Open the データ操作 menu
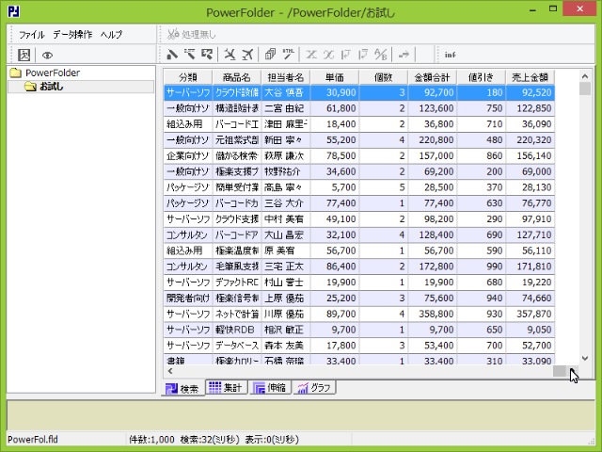 pyautogui.click(x=72, y=35)
